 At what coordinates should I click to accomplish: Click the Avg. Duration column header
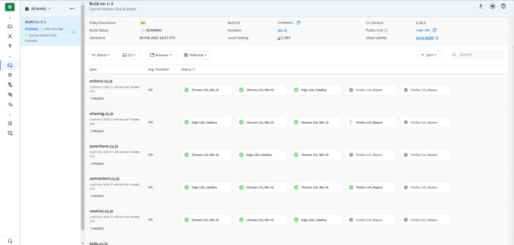pyautogui.click(x=159, y=69)
